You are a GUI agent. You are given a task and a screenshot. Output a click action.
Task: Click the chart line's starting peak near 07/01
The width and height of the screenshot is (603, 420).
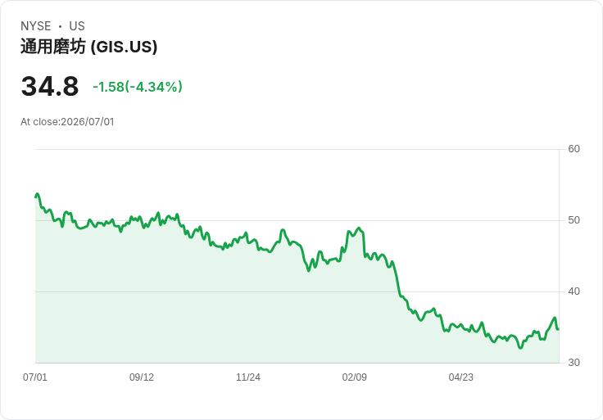[x=37, y=194]
